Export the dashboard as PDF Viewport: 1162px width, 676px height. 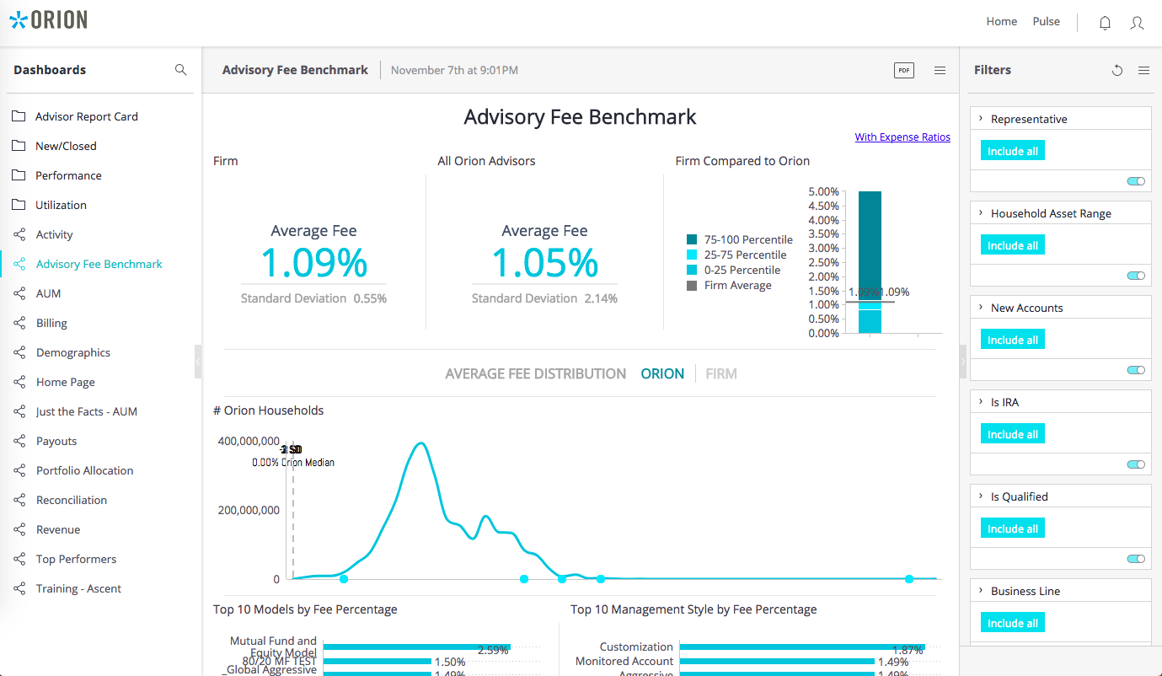pyautogui.click(x=903, y=70)
